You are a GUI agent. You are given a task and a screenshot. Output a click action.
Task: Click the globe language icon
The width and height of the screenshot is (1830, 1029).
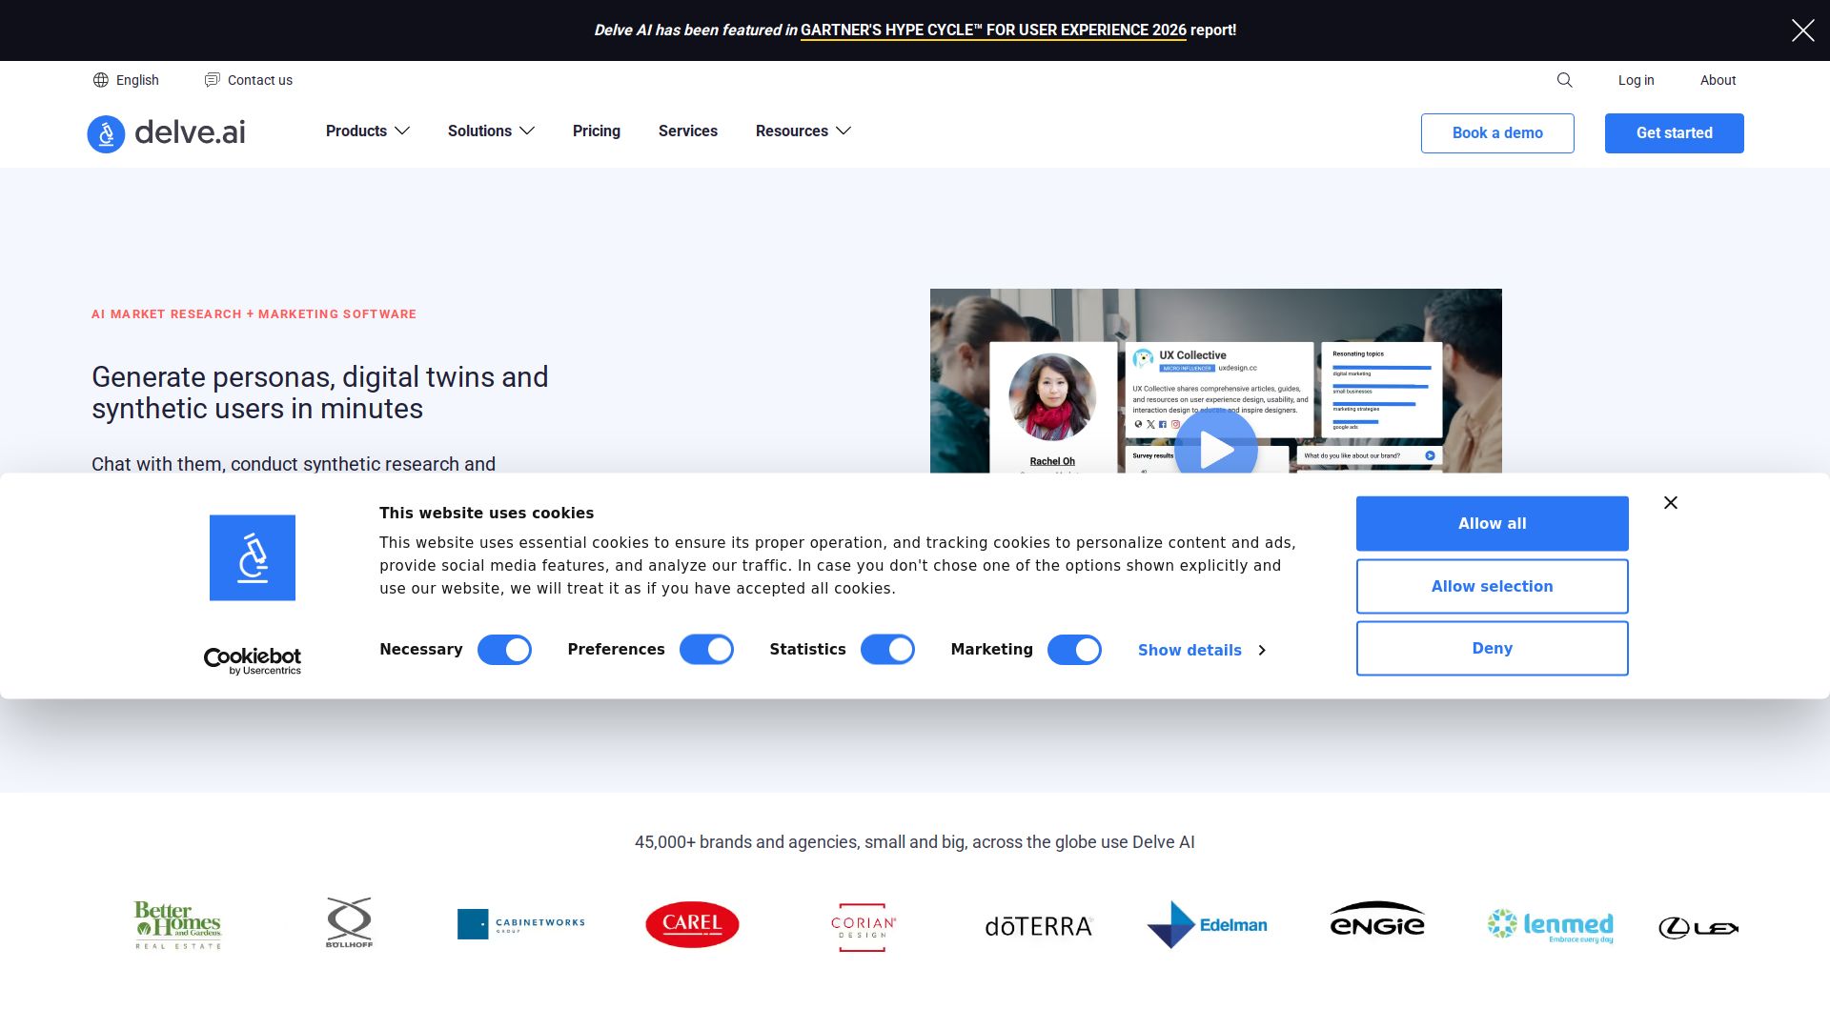pos(100,80)
